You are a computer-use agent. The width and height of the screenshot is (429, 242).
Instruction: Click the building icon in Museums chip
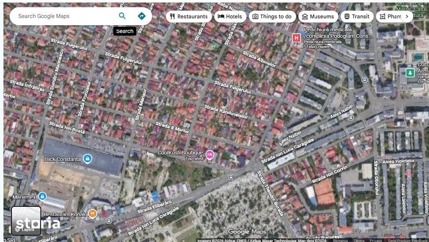click(x=305, y=17)
